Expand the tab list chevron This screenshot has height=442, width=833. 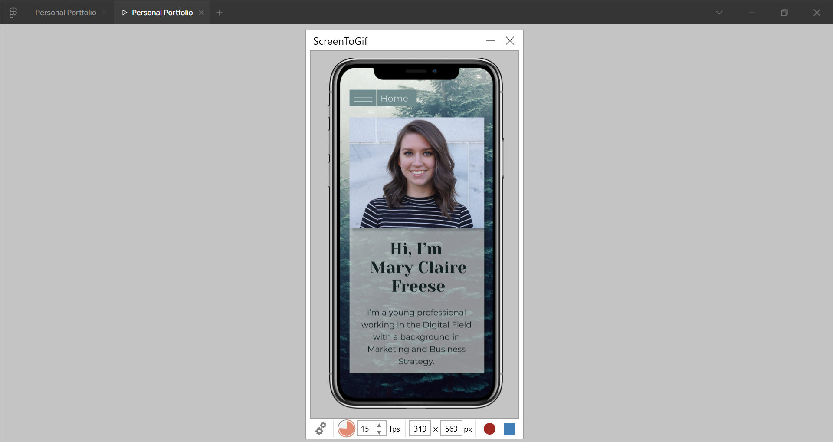(719, 13)
